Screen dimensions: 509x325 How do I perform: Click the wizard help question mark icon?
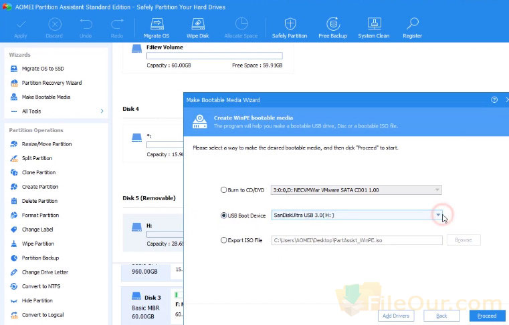click(x=494, y=100)
